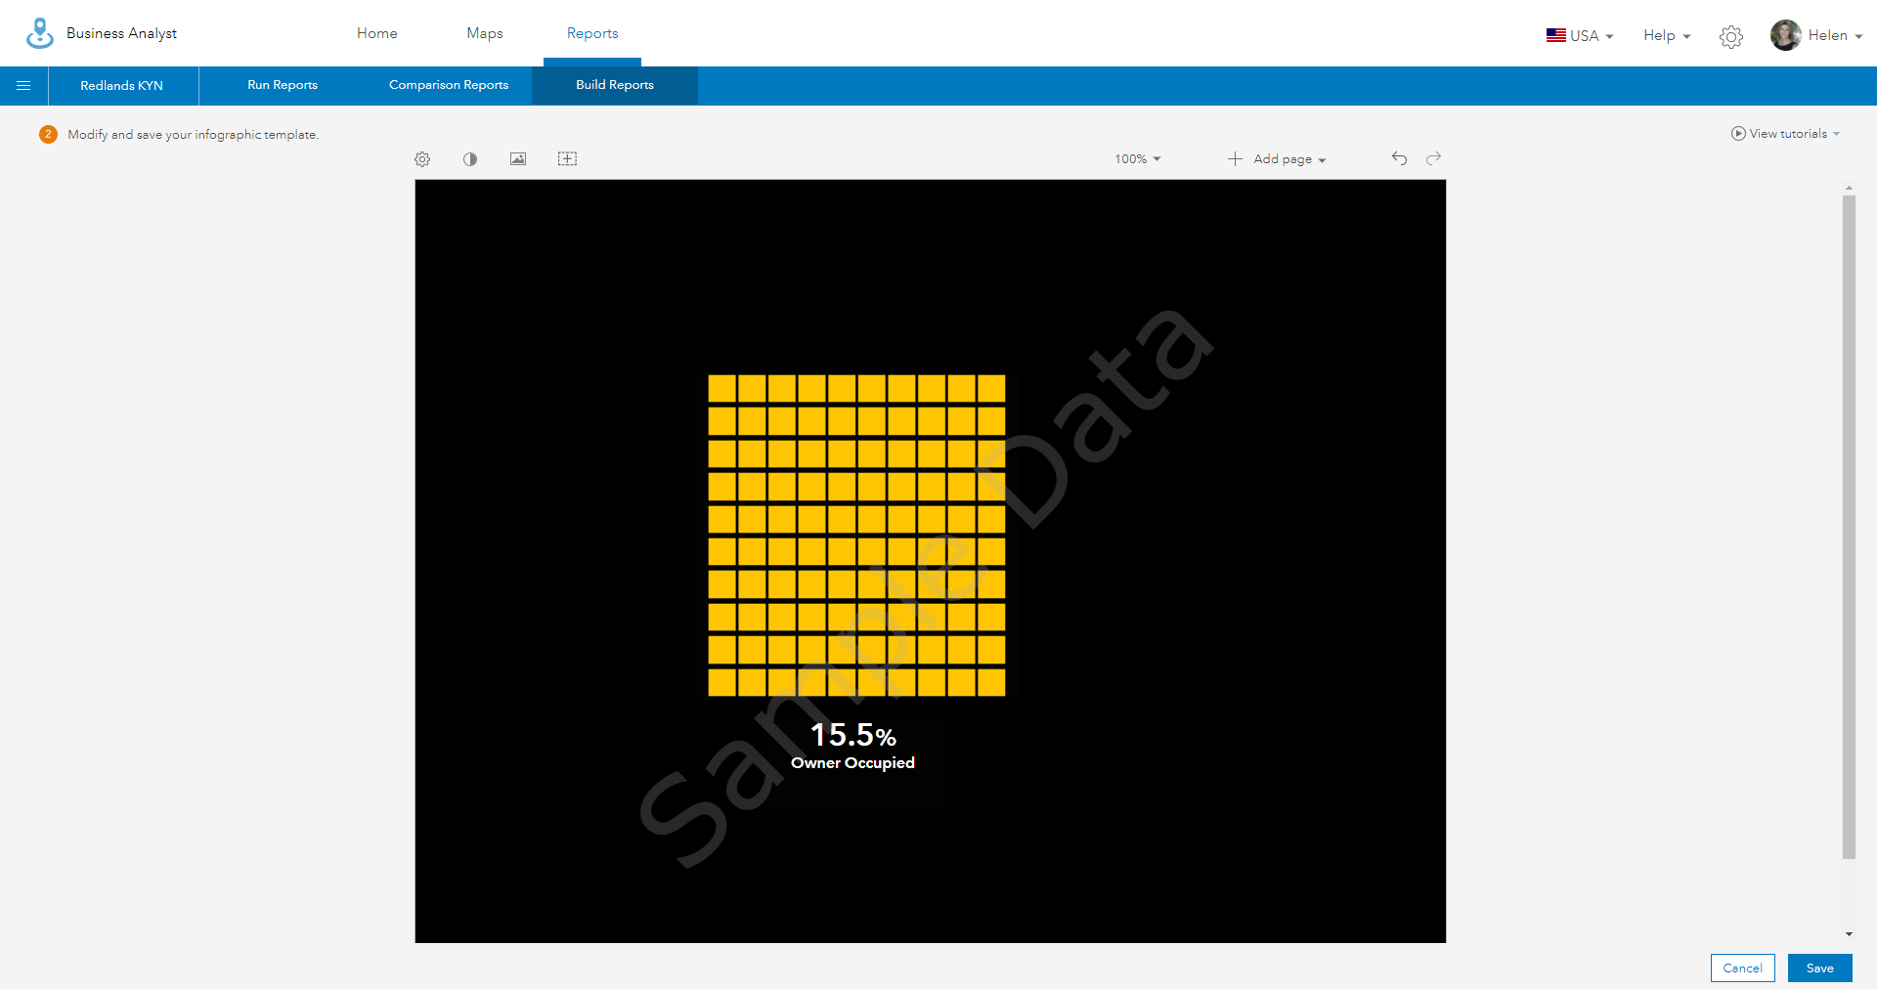Click the scrollbar up arrow
The width and height of the screenshot is (1877, 989).
click(x=1849, y=188)
